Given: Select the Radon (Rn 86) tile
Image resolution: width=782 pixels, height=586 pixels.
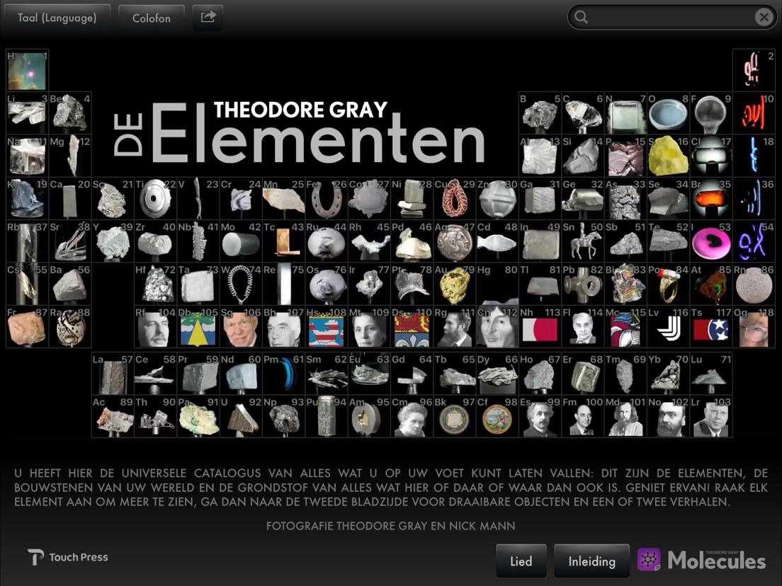Looking at the screenshot, I should (754, 285).
